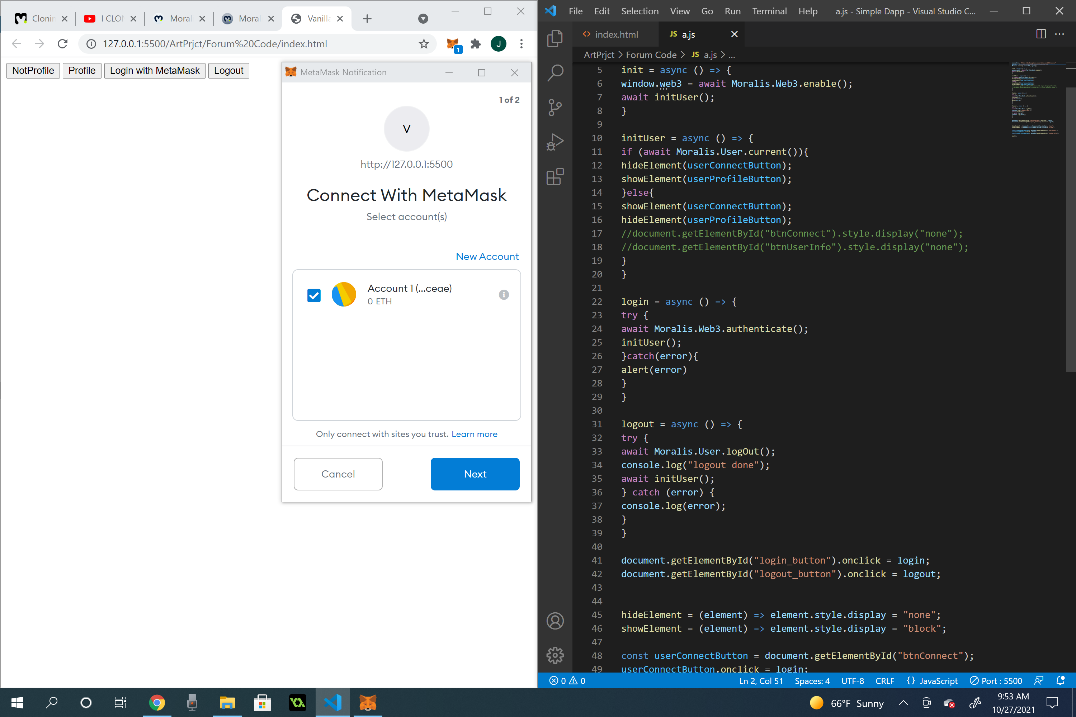Open Windows notification center icon
Screen dimensions: 1076x717
1053,702
